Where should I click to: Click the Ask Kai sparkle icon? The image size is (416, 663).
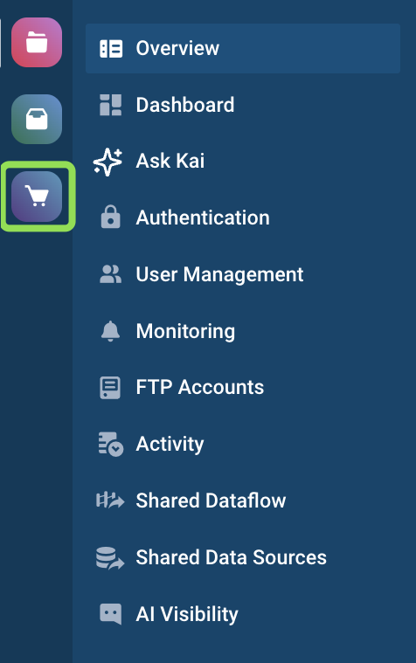(x=107, y=162)
